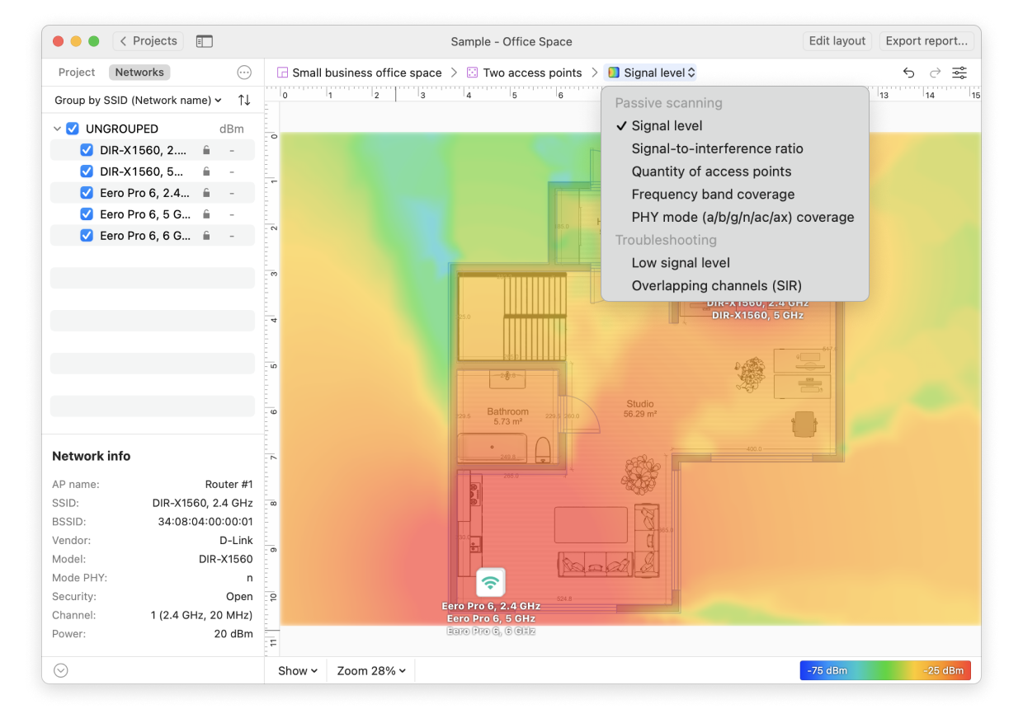Select Low signal level troubleshooting
This screenshot has width=1023, height=709.
734,263
